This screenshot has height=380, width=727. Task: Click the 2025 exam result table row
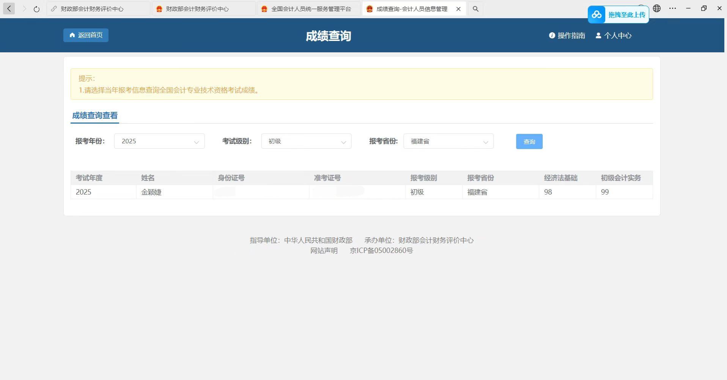point(361,192)
